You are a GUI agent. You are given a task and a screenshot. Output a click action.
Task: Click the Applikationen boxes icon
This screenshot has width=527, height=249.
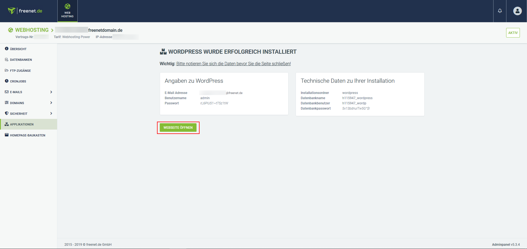click(7, 124)
